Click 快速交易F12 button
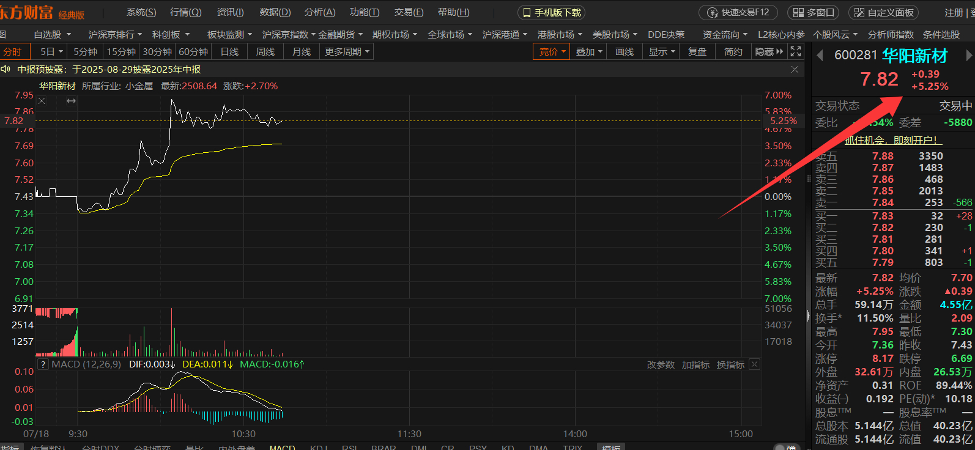The width and height of the screenshot is (975, 450). pos(738,12)
